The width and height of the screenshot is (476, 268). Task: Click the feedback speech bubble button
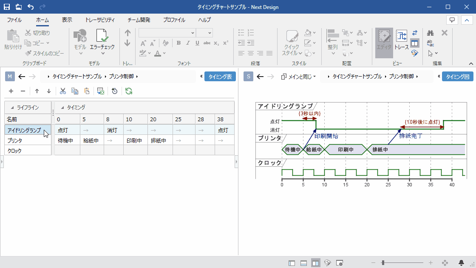(x=452, y=20)
